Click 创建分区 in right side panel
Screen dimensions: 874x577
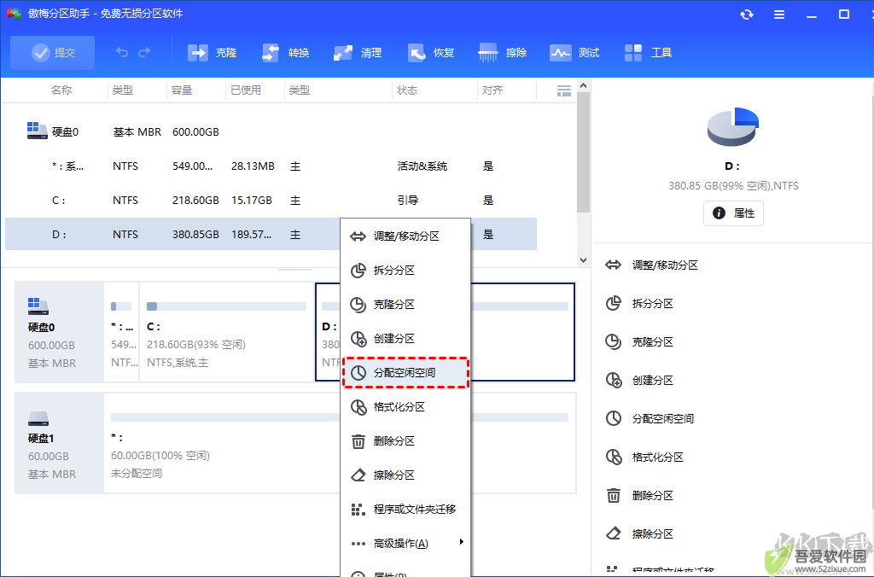[x=639, y=380]
